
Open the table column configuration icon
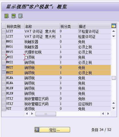pos(114,26)
